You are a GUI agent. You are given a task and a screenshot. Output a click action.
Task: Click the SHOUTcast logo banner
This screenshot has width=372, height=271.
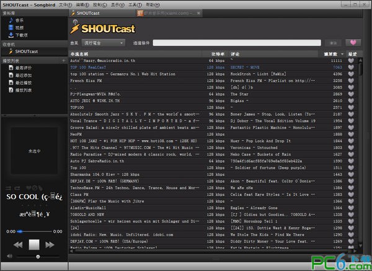pyautogui.click(x=103, y=28)
